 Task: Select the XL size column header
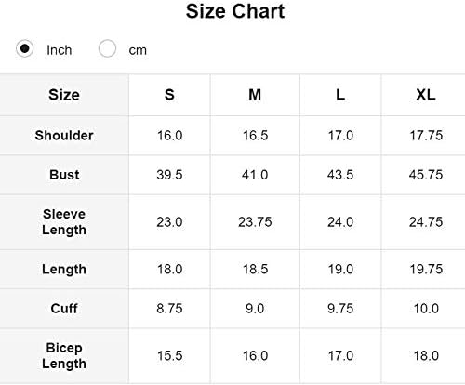tap(426, 95)
